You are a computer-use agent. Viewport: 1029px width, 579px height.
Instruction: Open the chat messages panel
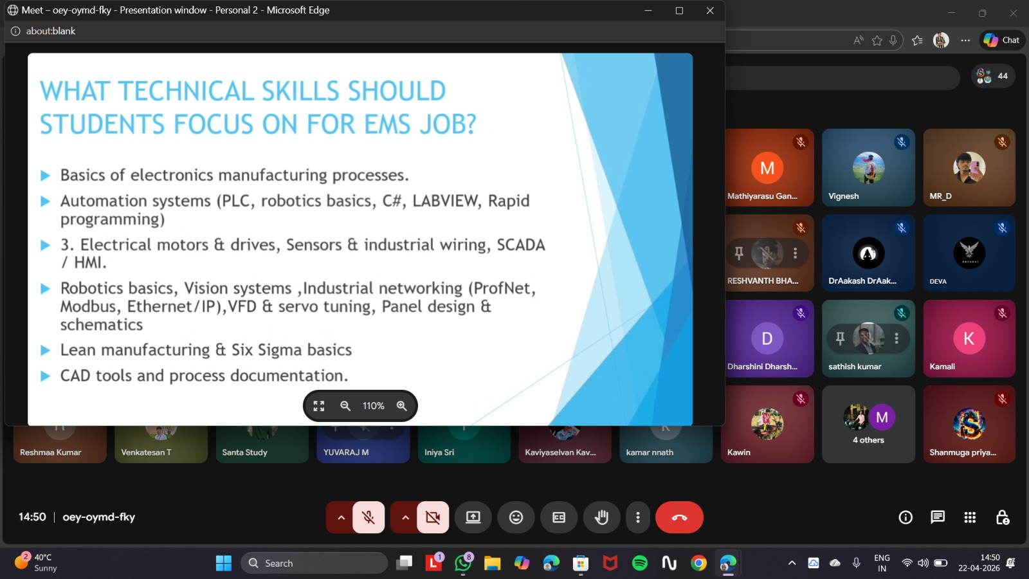point(938,517)
